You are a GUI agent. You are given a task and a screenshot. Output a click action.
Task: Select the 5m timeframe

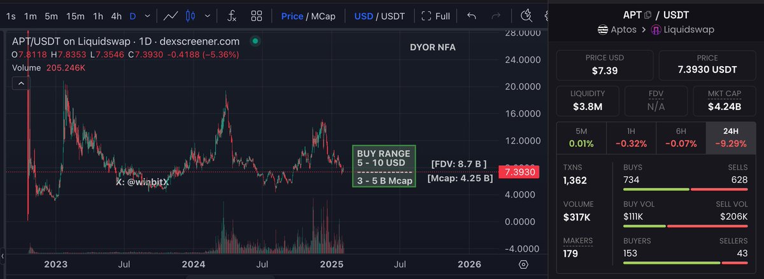(52, 16)
